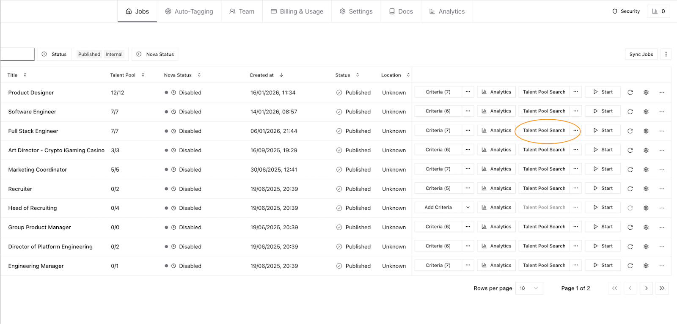
Task: Toggle the Internal status filter chip
Action: [x=114, y=54]
